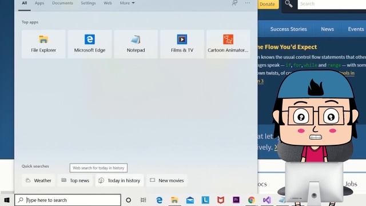This screenshot has height=206, width=366.
Task: Run the Top news quick search
Action: [x=75, y=181]
